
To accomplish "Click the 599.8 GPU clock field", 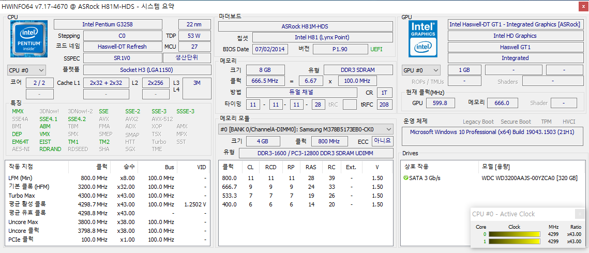I will click(x=440, y=102).
